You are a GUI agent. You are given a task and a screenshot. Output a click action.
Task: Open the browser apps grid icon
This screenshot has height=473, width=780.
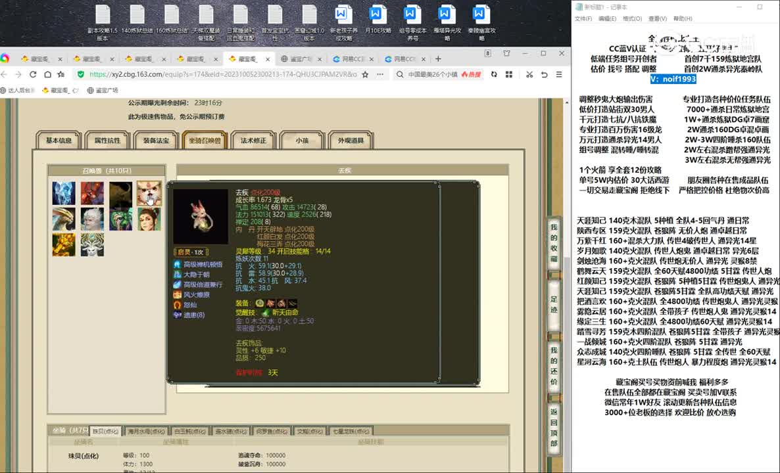coord(509,74)
